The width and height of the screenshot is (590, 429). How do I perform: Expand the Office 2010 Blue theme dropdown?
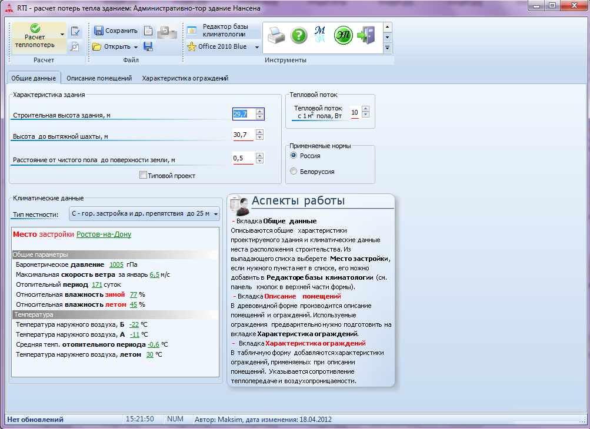[257, 47]
